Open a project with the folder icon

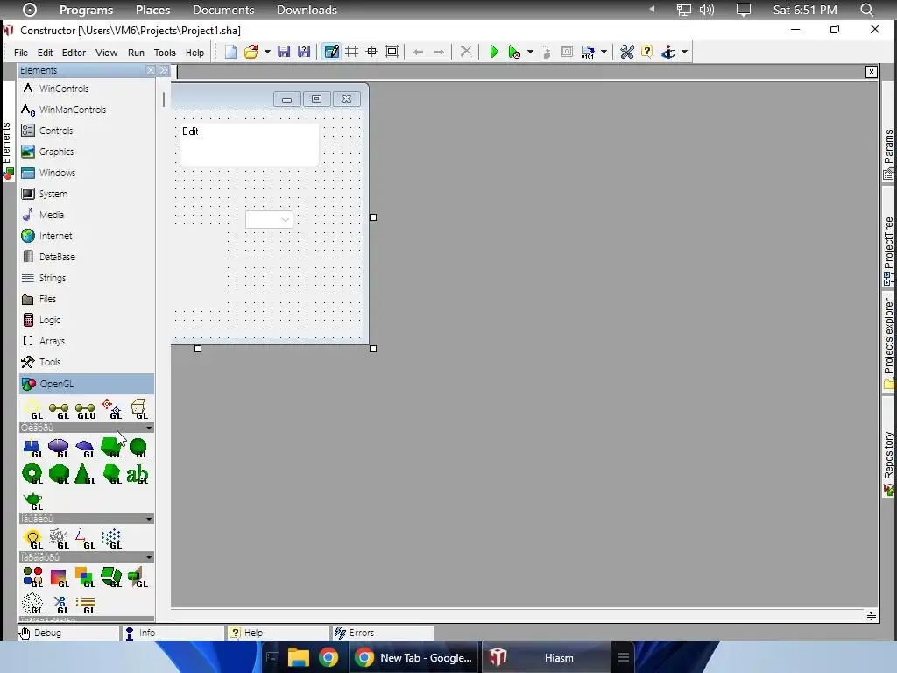coord(251,52)
